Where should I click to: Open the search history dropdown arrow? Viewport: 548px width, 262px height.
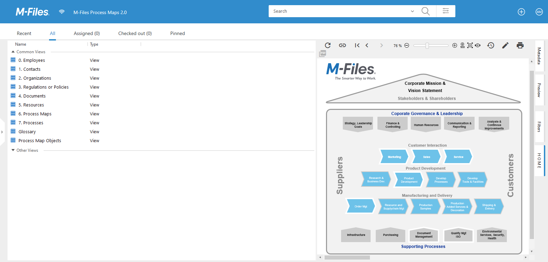point(412,11)
